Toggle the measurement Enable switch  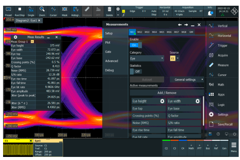tap(136, 45)
